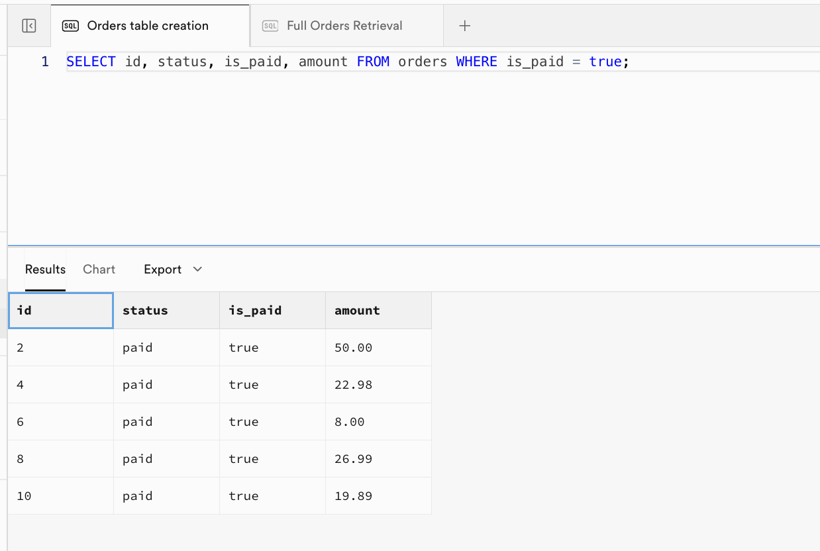This screenshot has width=820, height=551.
Task: Select the cell with amount 50.00
Action: coord(378,348)
